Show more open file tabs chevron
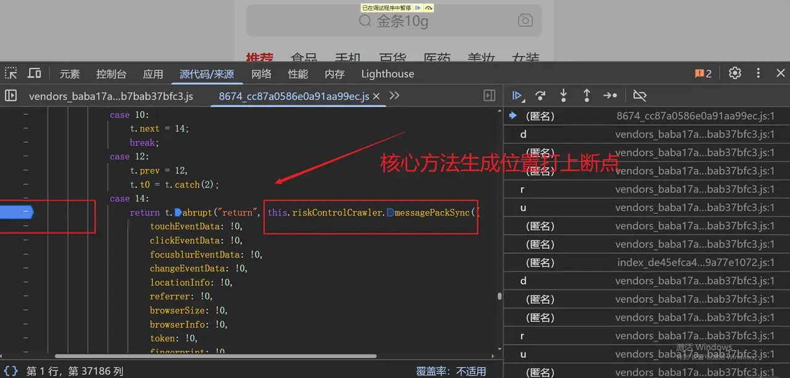The width and height of the screenshot is (790, 378). pyautogui.click(x=394, y=96)
